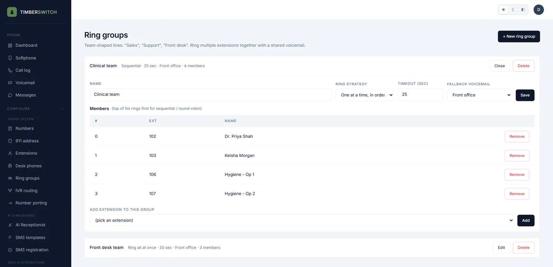Viewport: 553px width, 267px height.
Task: Click extension number 106 in members table
Action: tap(152, 175)
